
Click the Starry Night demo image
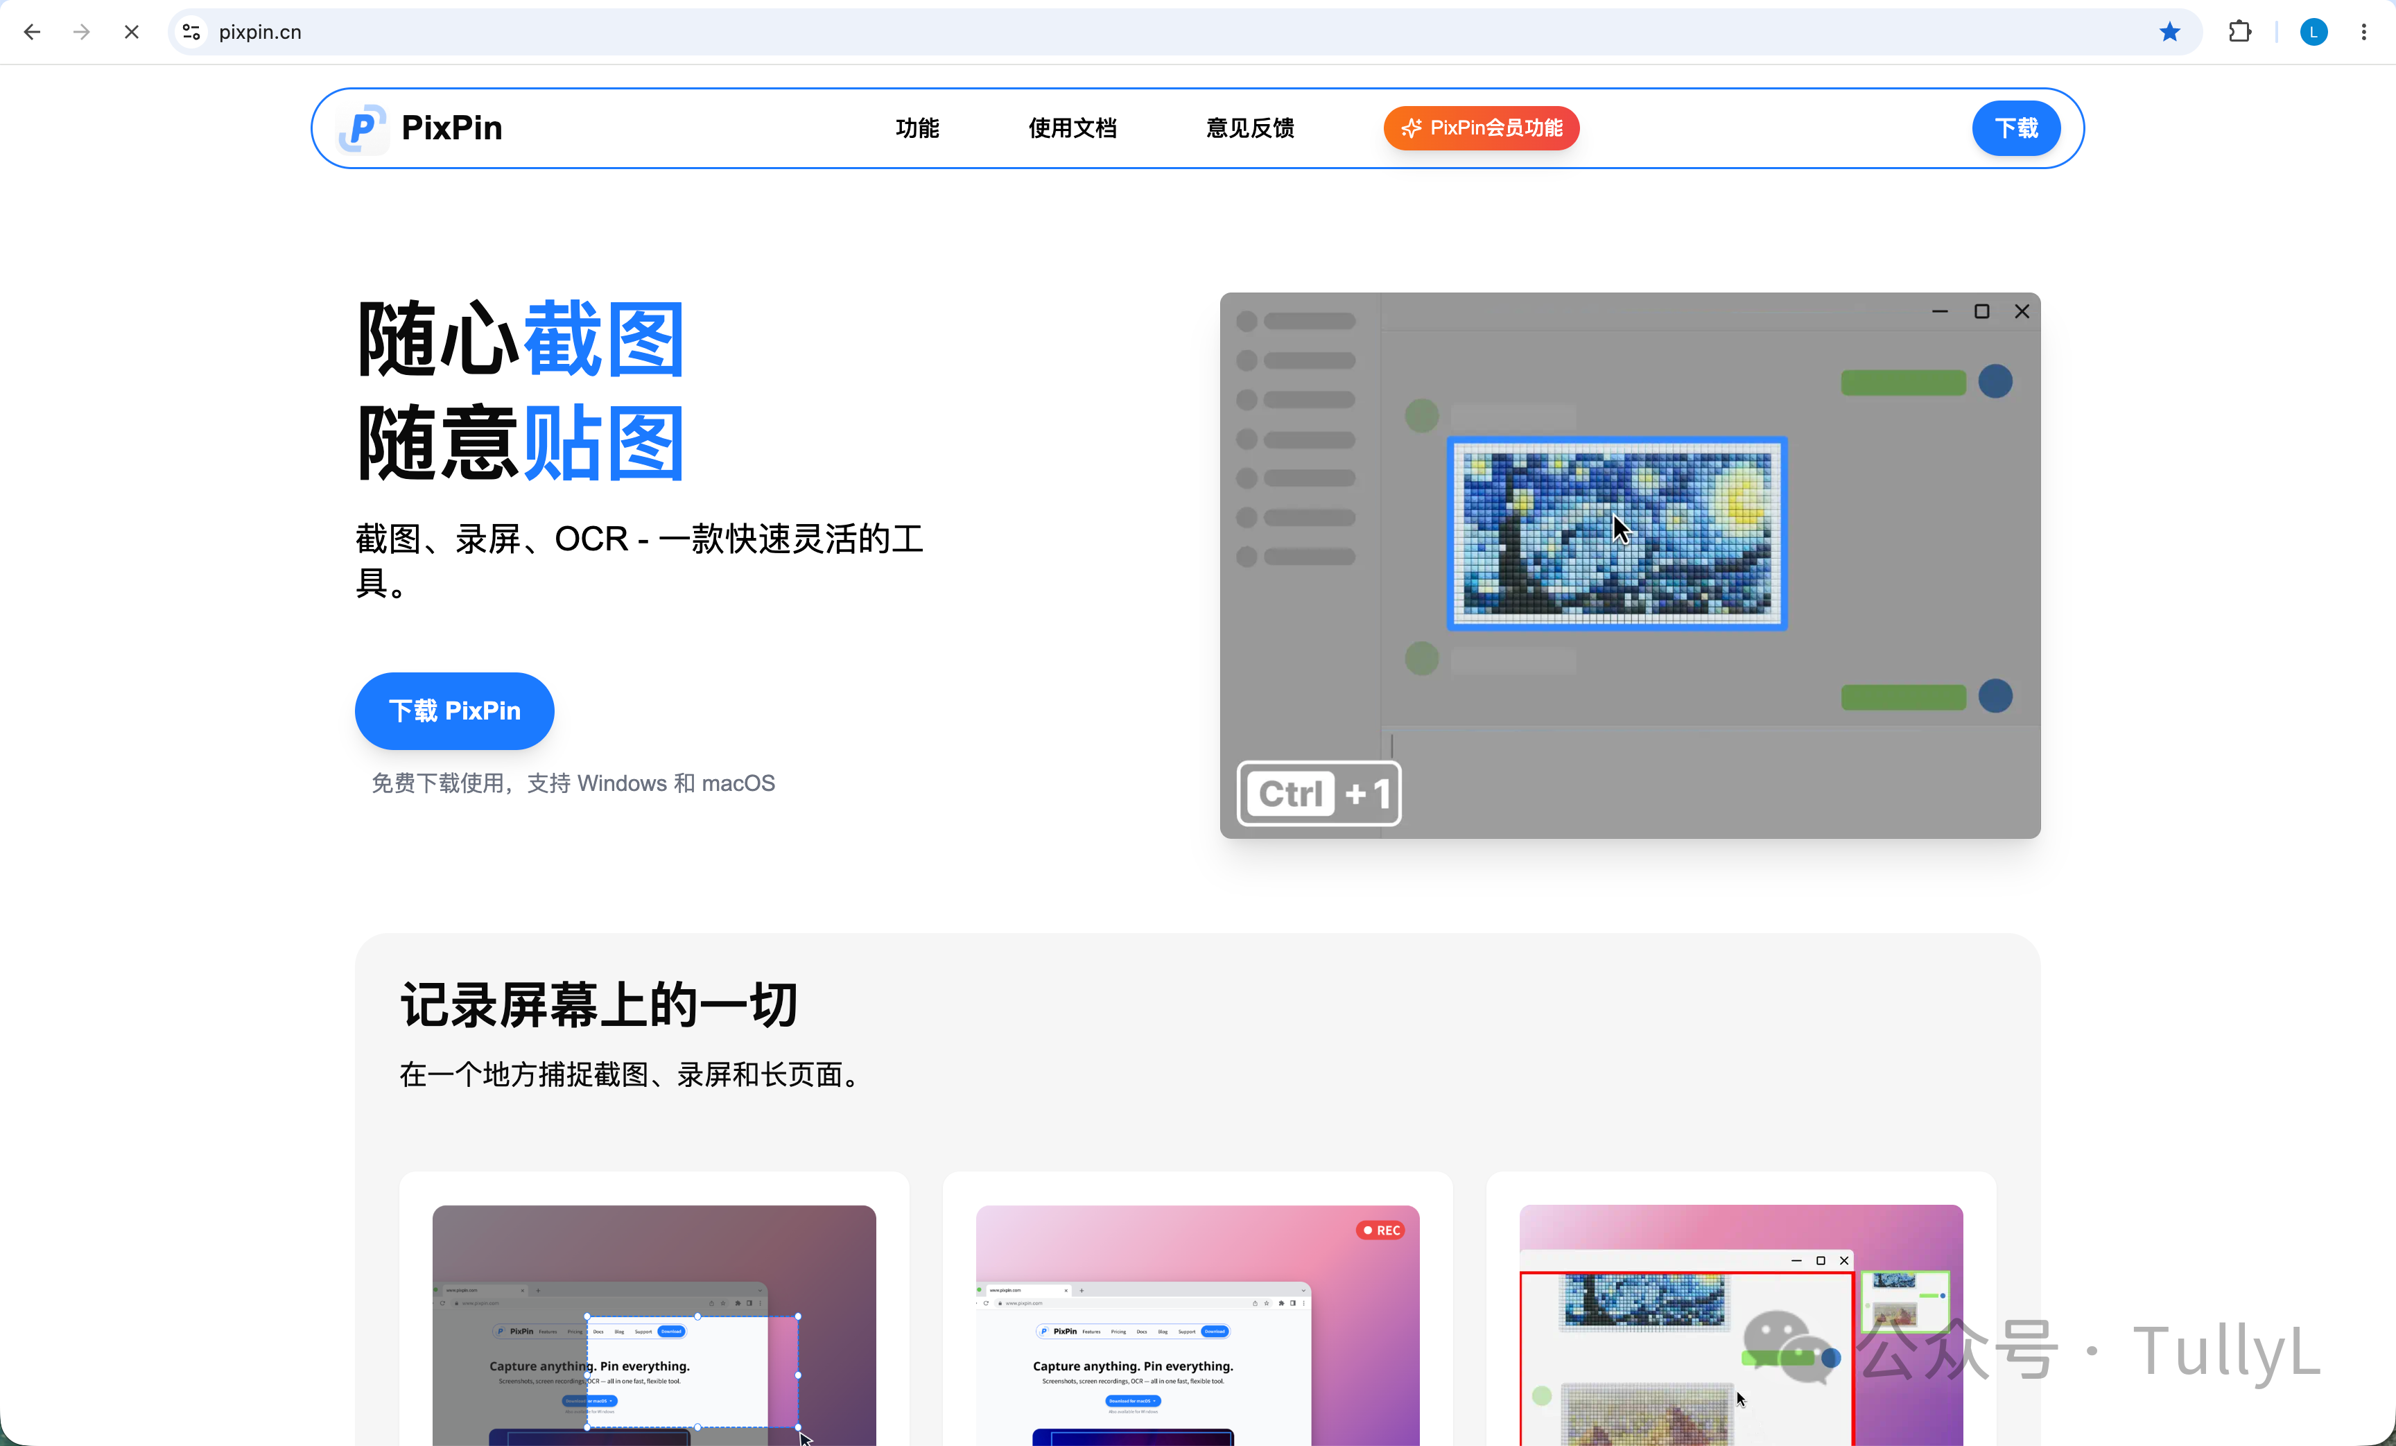[x=1616, y=533]
